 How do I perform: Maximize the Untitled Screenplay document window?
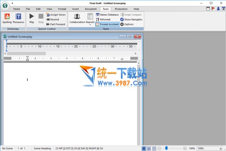click(130, 37)
